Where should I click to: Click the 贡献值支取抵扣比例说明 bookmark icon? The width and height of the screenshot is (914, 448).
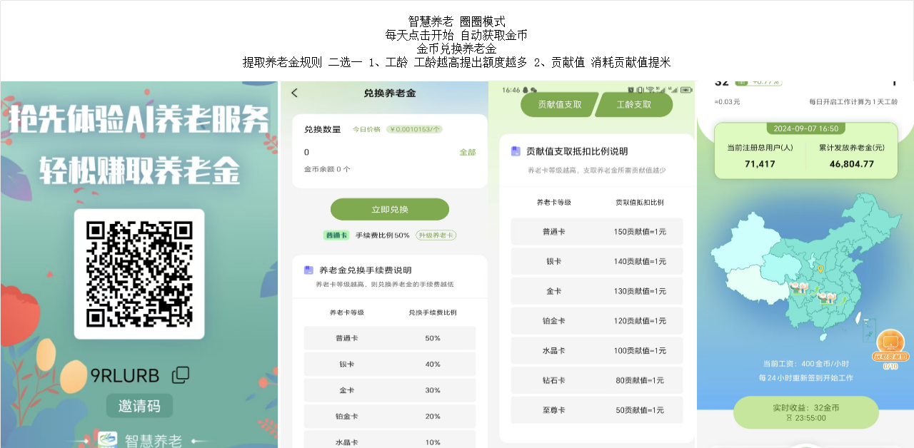click(516, 151)
